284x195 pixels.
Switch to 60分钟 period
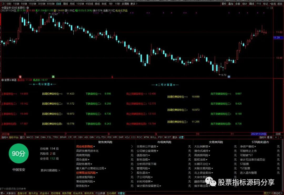point(50,4)
